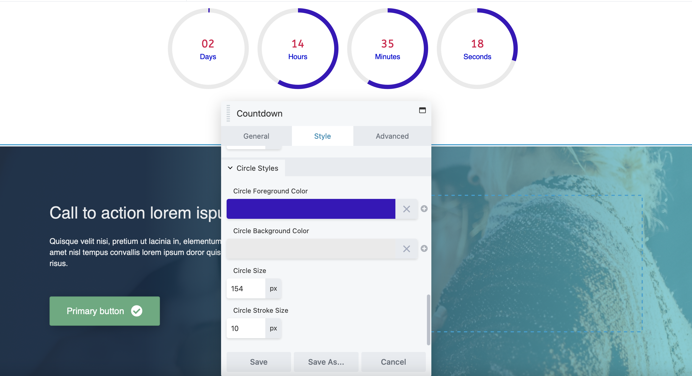Expand the Circle Styles section header
The height and width of the screenshot is (376, 692).
tap(257, 168)
